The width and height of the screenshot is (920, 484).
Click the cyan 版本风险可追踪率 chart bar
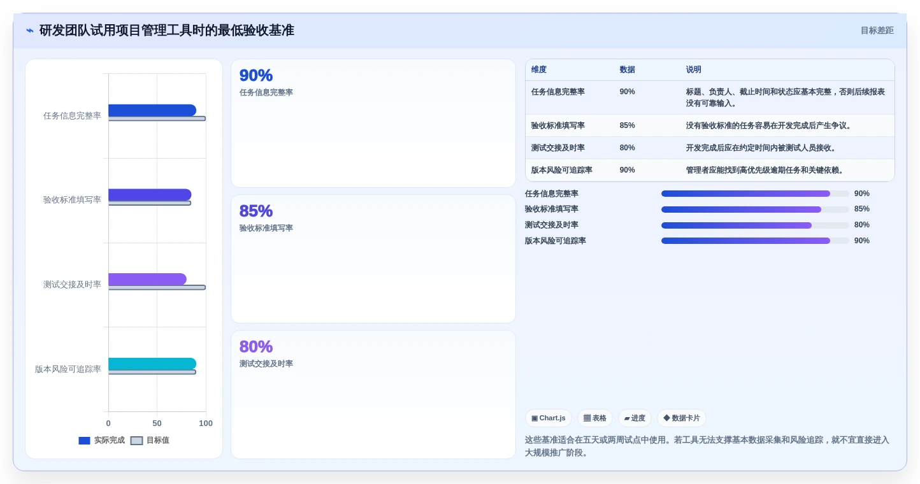pos(152,364)
